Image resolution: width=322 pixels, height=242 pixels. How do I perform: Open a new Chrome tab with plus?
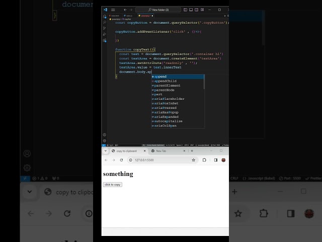pyautogui.click(x=192, y=151)
